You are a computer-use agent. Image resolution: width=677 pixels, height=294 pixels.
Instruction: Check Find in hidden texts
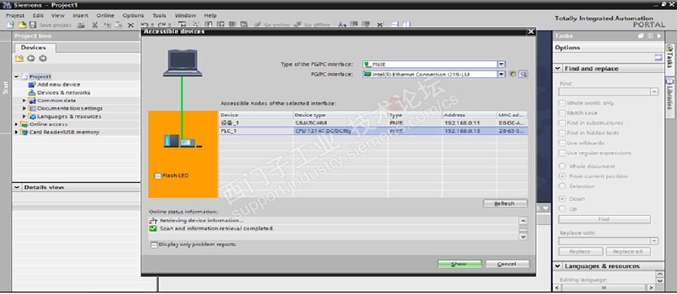tap(562, 133)
